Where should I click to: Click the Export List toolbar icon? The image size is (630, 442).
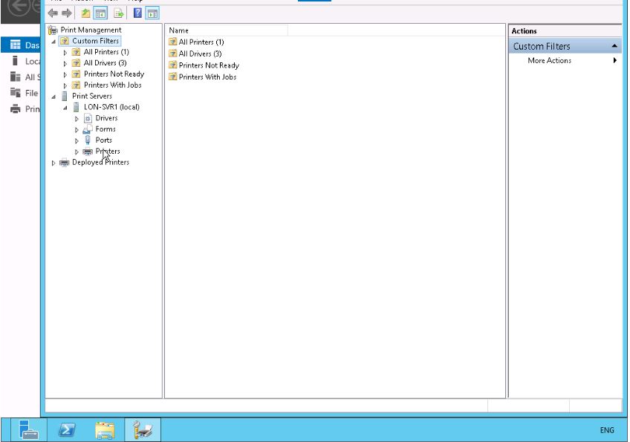click(118, 13)
